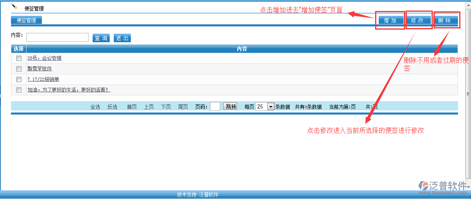The height and width of the screenshot is (199, 471).
Task: Tick the checkbox for 加油。为了更好的生活 note
Action: coord(19,90)
